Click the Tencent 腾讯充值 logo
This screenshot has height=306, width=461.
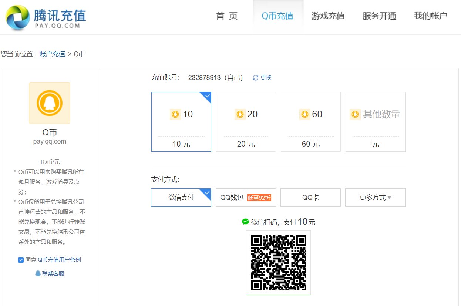pos(46,17)
